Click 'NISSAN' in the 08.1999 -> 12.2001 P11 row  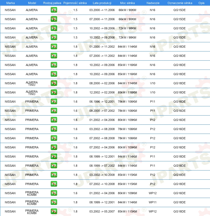coord(10,156)
